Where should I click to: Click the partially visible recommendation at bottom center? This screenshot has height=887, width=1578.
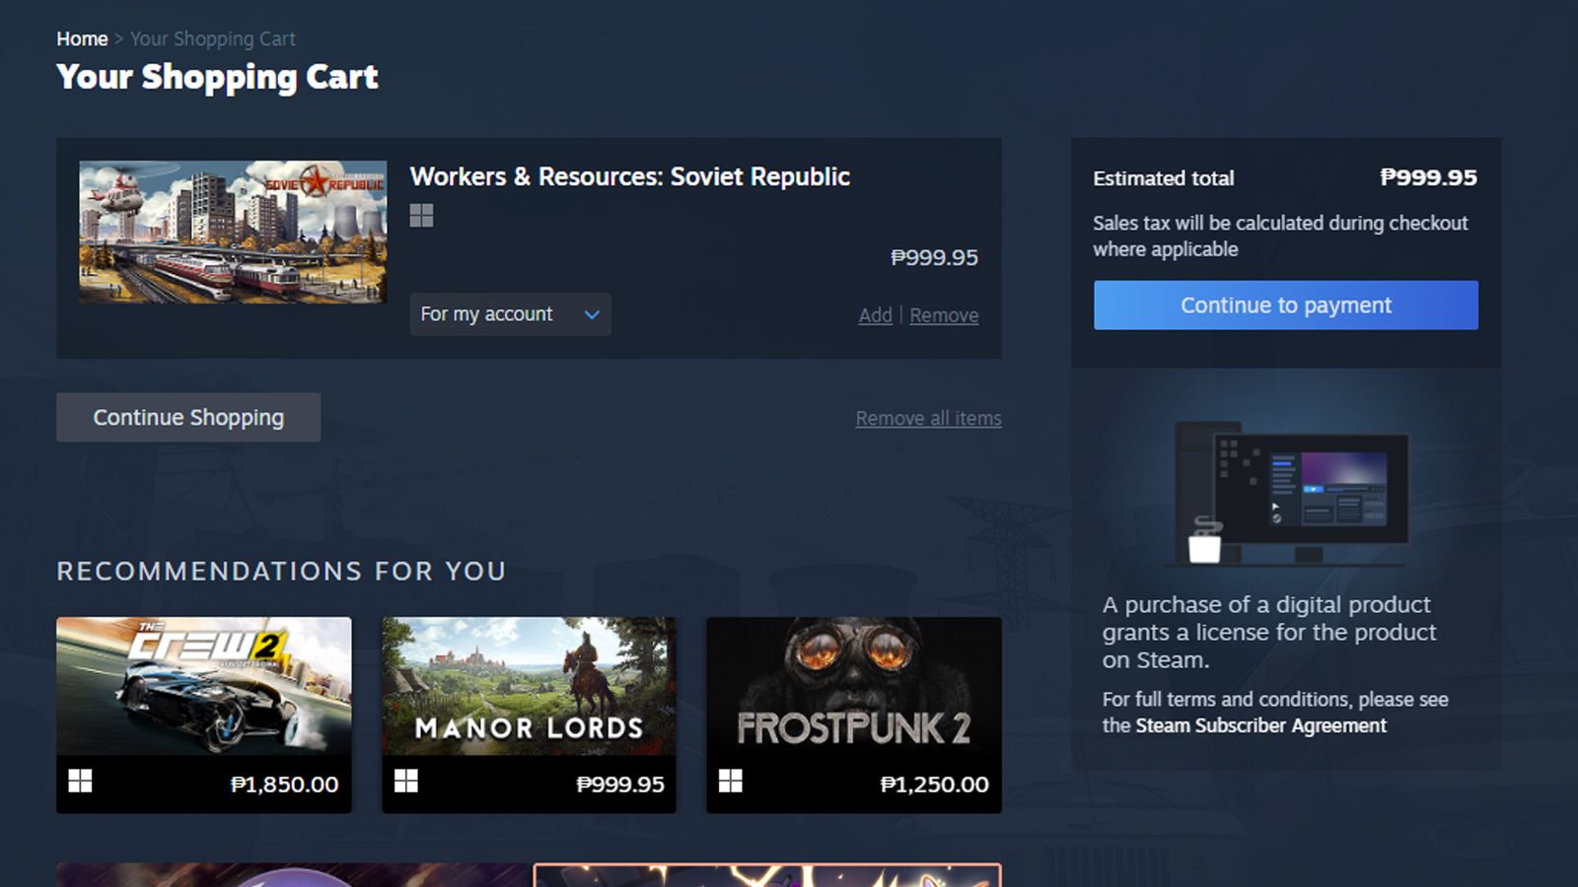tap(769, 872)
